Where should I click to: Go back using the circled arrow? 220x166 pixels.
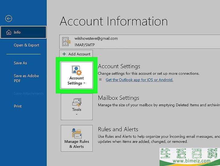(8, 18)
